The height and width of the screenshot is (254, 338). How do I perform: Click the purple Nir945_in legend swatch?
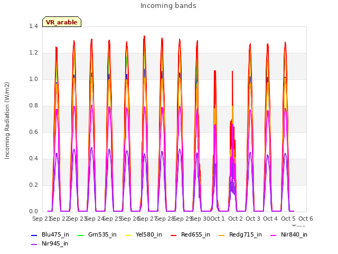point(34,244)
